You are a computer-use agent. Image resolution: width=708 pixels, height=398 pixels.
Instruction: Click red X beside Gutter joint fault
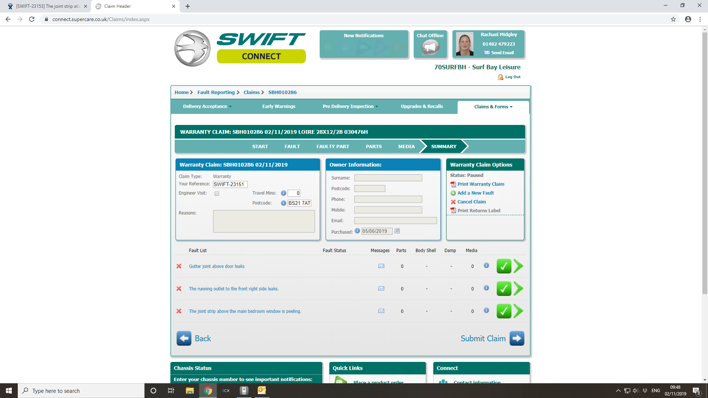[179, 266]
